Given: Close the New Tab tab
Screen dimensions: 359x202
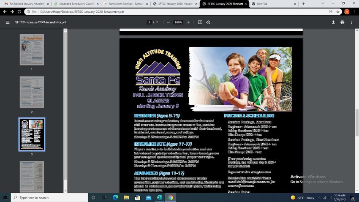Looking at the screenshot, I should coord(295,4).
